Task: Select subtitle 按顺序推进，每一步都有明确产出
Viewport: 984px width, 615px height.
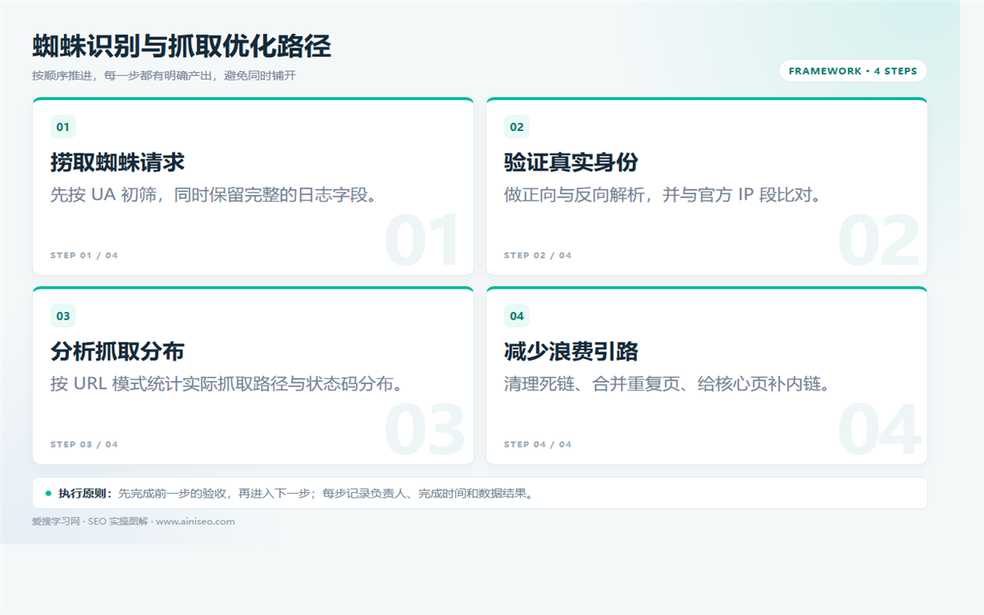Action: 164,75
